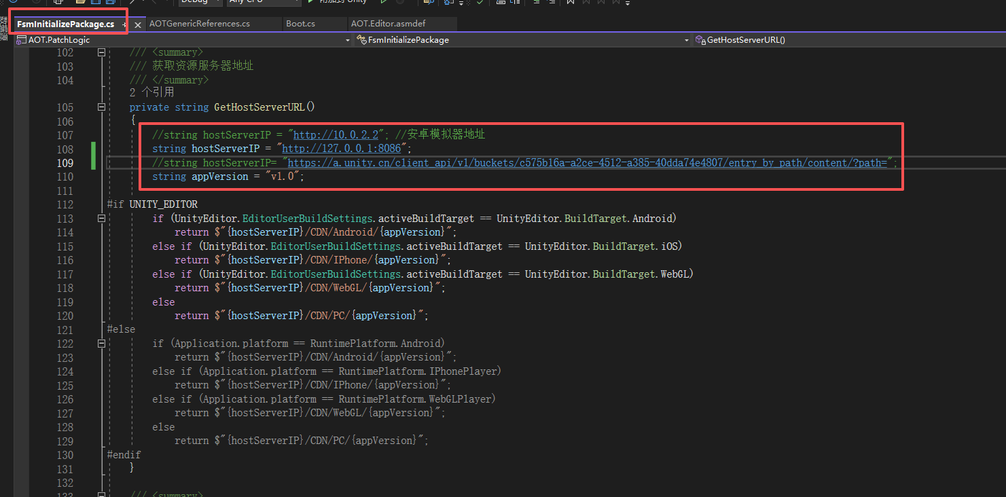Click the '获取资源服务器地址' comment text
This screenshot has height=497, width=1006.
click(x=202, y=66)
